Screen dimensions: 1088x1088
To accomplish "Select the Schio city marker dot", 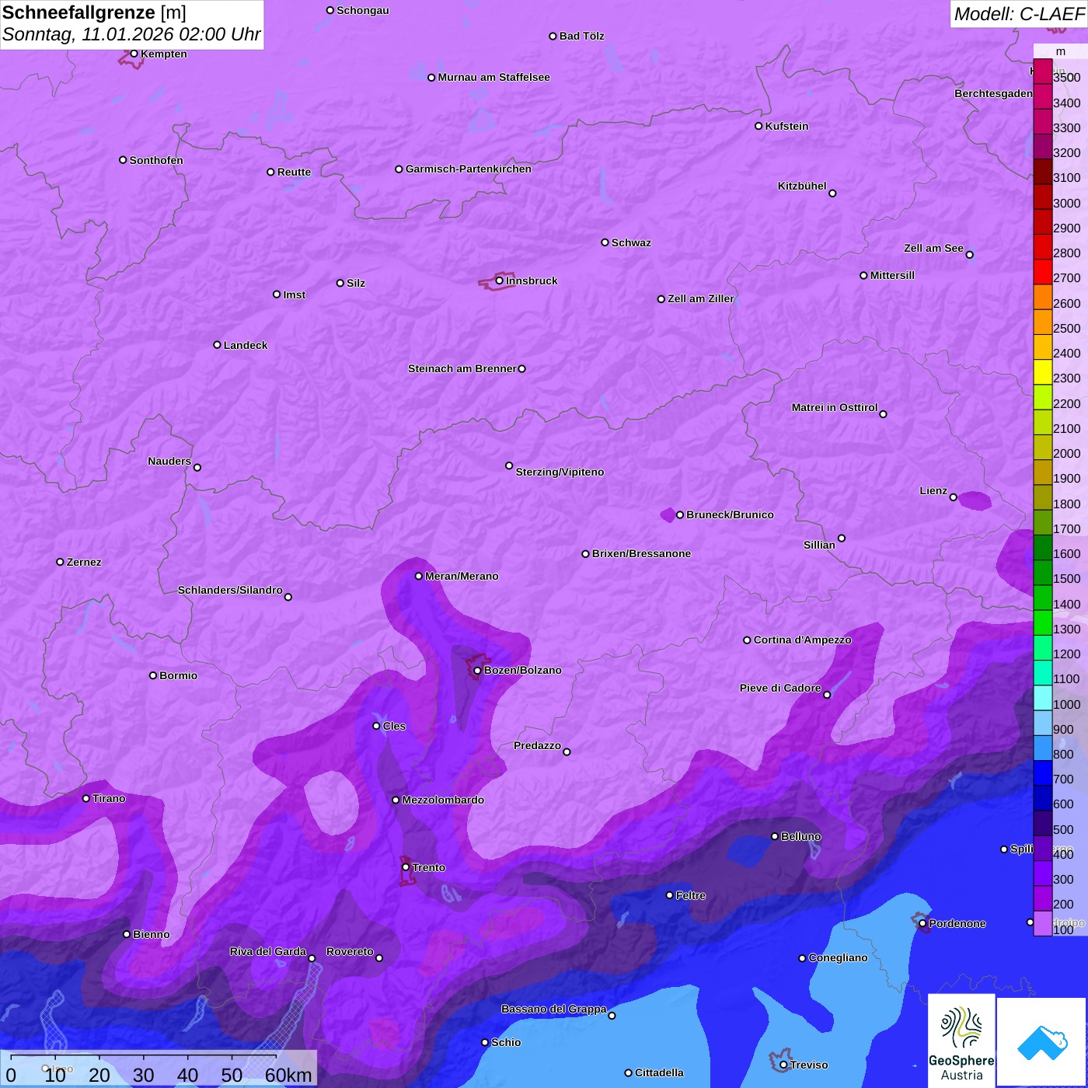I will pyautogui.click(x=485, y=1042).
